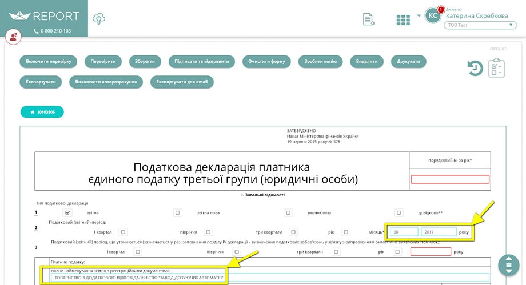Expand the ТОВ Тест company dropdown
526x285 pixels.
pos(480,25)
